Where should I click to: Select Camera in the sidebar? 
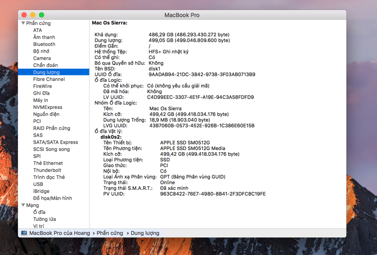[x=42, y=58]
